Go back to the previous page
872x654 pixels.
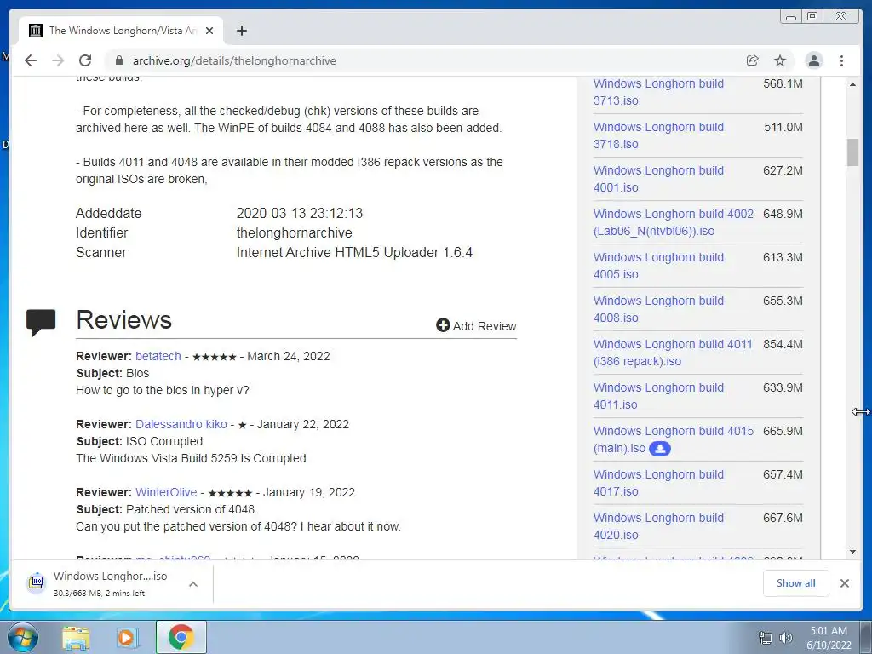tap(31, 60)
